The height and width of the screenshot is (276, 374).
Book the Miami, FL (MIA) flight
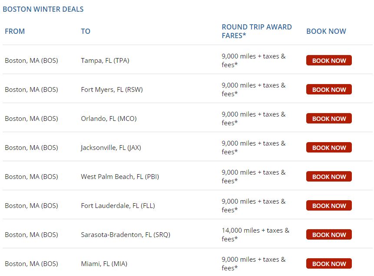coord(329,264)
